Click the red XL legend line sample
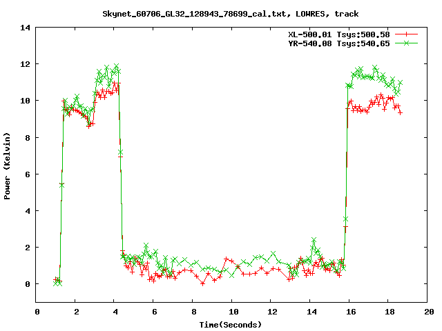Screen dimensions: 442x331 [x=406, y=34]
